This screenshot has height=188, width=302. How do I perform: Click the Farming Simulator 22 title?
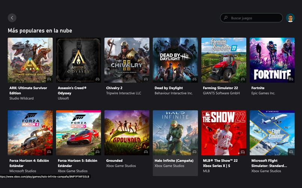click(220, 88)
